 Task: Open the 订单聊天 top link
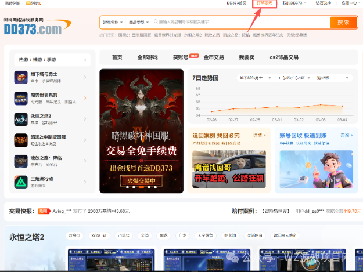(264, 3)
